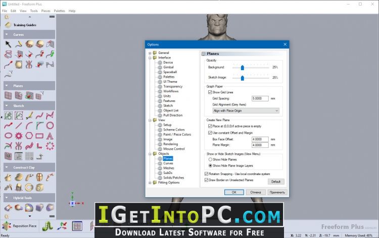Viewport: 379px width, 238px height.
Task: Open the View menu
Action: point(23,11)
